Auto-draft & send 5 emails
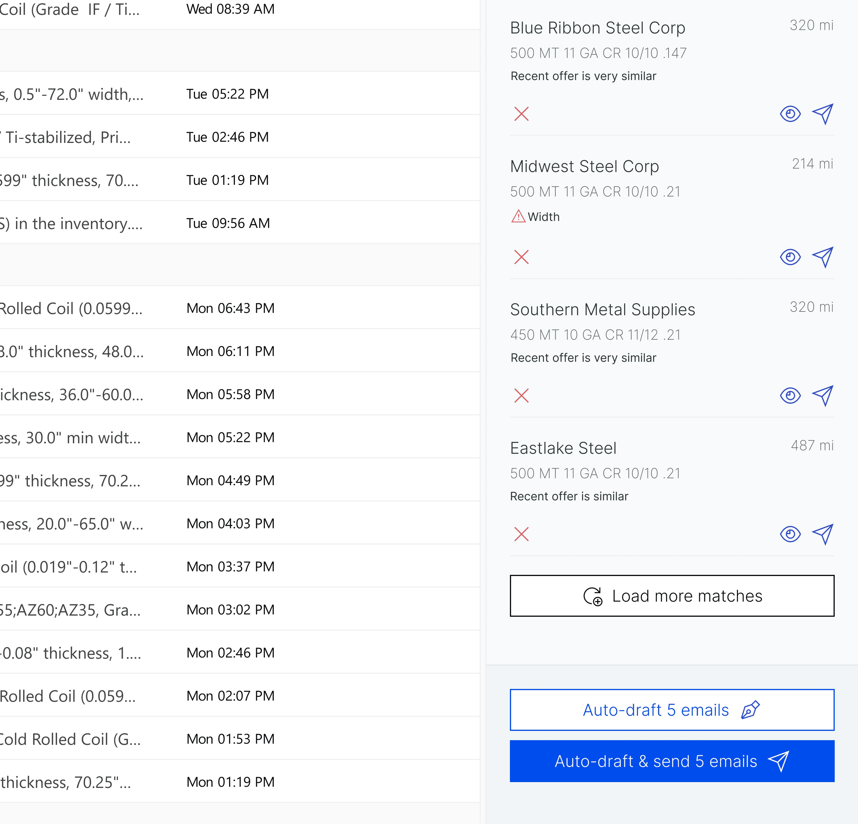This screenshot has width=858, height=824. (671, 761)
